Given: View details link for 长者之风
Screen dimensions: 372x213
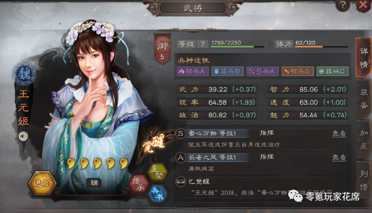Looking at the screenshot, I should click(339, 157).
